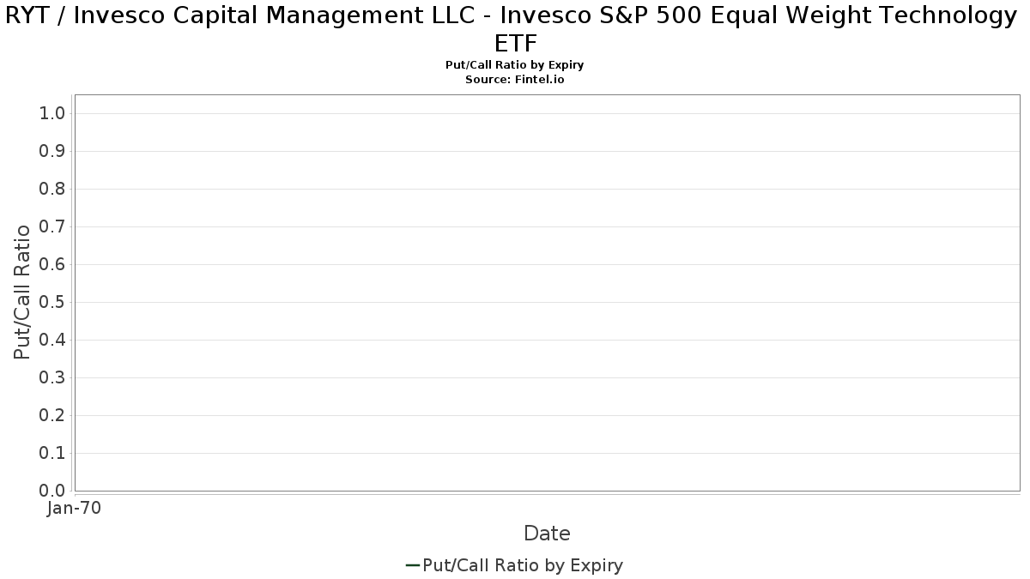Screen dimensions: 1030x579
Task: Click the 0.4 y-axis tick label
Action: click(x=52, y=340)
